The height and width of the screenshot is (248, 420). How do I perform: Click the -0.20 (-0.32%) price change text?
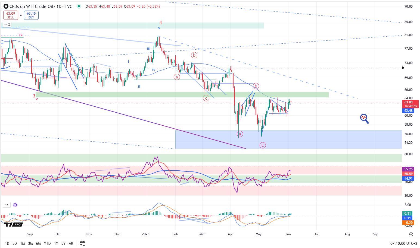pyautogui.click(x=148, y=6)
